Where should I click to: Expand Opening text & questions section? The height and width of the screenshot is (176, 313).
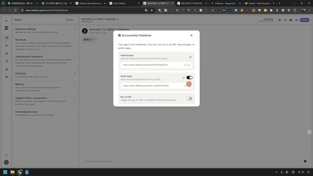point(45,61)
